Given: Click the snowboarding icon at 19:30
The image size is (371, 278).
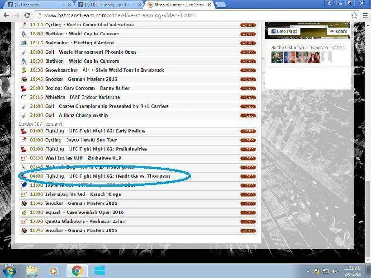Looking at the screenshot, I should [x=24, y=70].
